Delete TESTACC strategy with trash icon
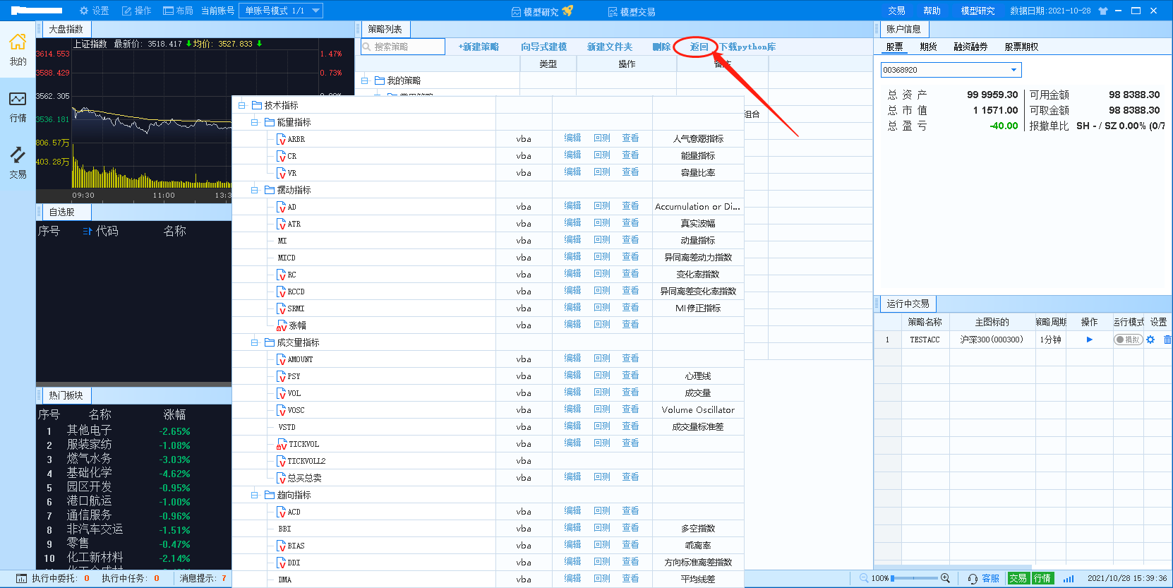 (x=1167, y=340)
